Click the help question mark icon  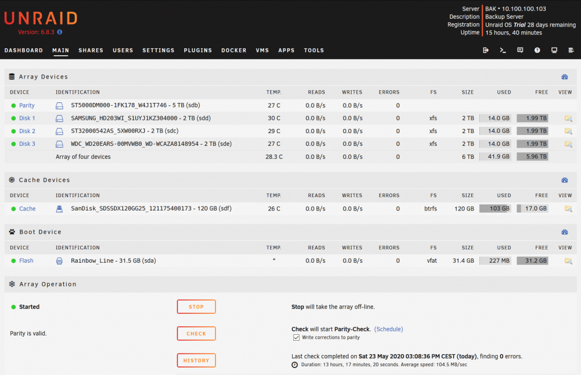click(537, 50)
